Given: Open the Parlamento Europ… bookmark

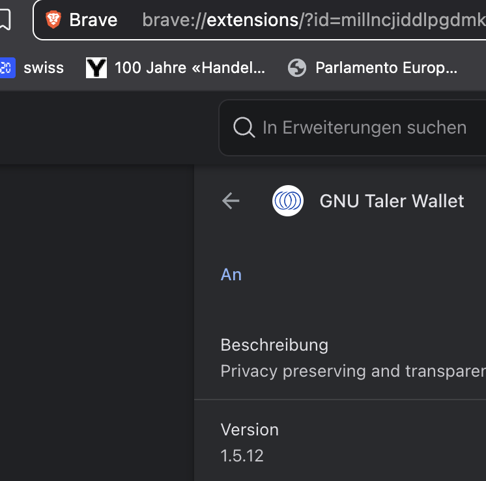Looking at the screenshot, I should 386,68.
